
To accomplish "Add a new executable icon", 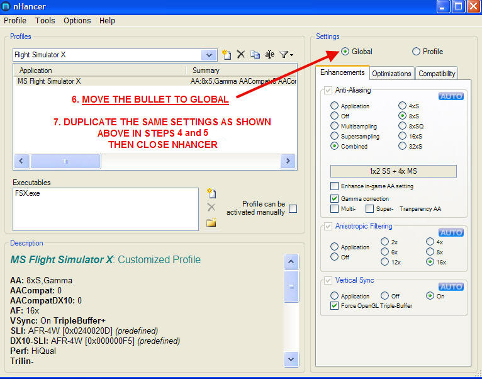I will pyautogui.click(x=211, y=193).
